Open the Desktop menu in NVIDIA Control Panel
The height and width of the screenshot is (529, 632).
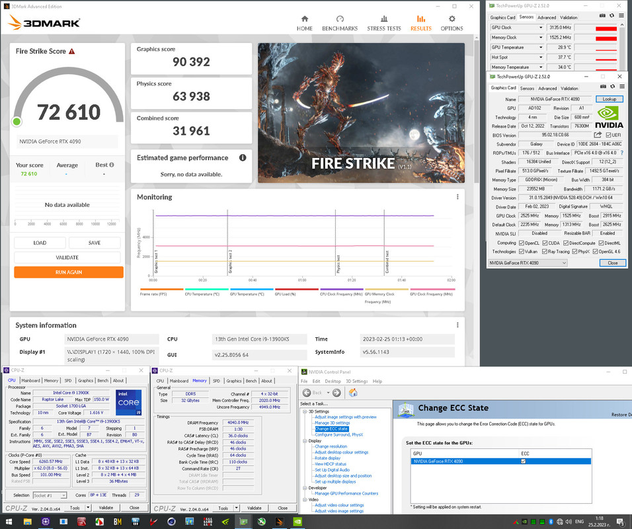333,381
